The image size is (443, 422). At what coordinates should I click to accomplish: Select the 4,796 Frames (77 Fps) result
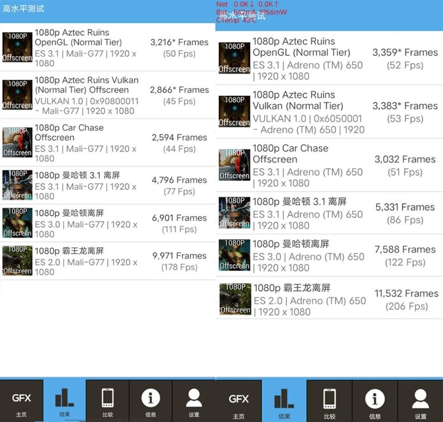pos(179,185)
